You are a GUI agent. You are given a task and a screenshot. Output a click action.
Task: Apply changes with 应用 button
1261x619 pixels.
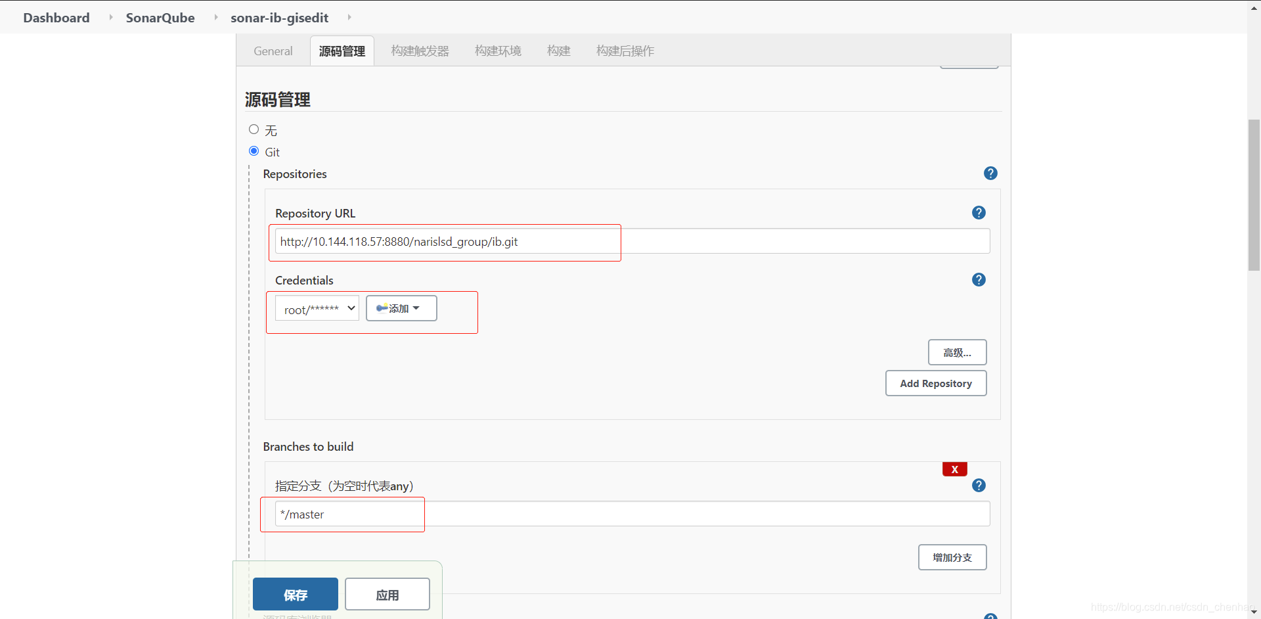[x=387, y=595]
